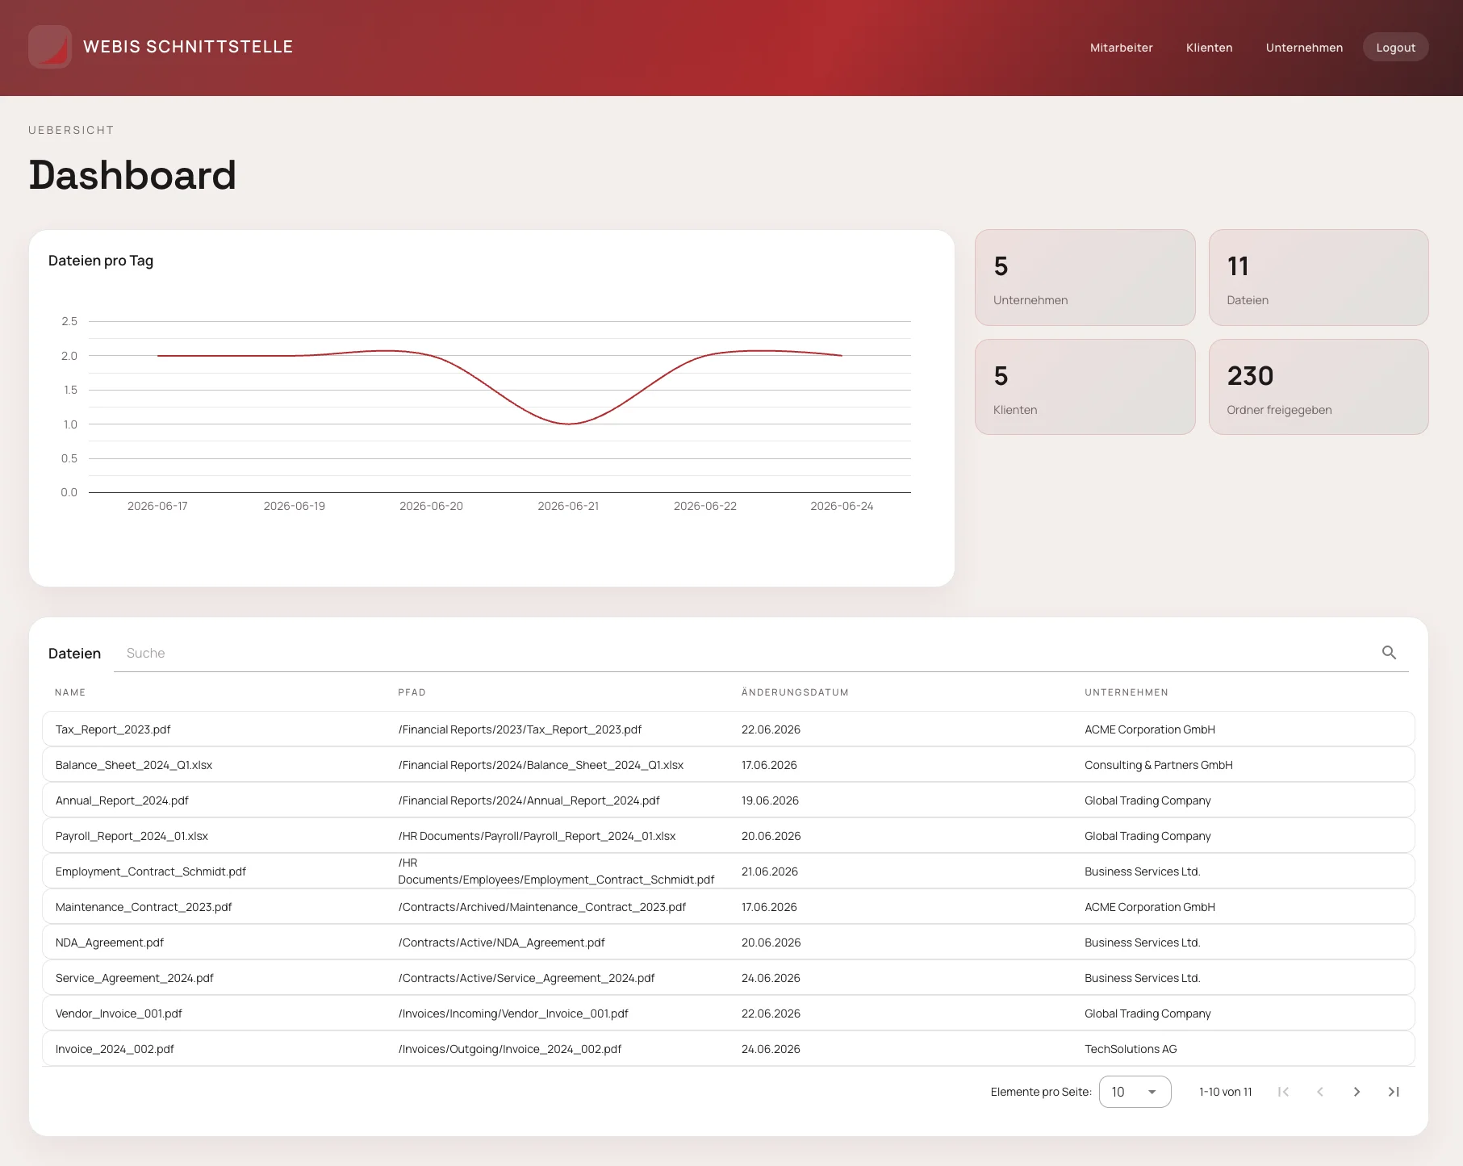Select the 230 Ordner freigegeben card

(x=1319, y=387)
